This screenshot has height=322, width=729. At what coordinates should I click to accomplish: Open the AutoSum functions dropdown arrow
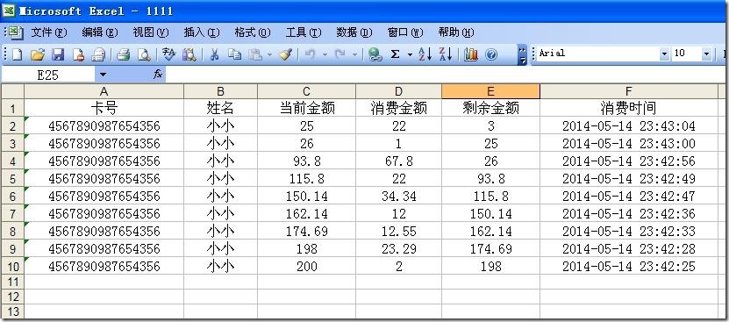410,55
